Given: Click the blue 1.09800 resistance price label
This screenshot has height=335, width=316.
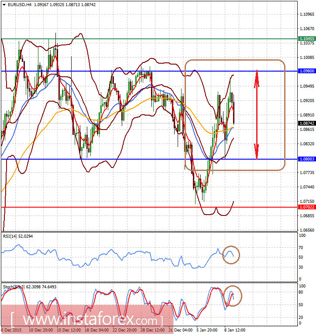Looking at the screenshot, I should [307, 71].
